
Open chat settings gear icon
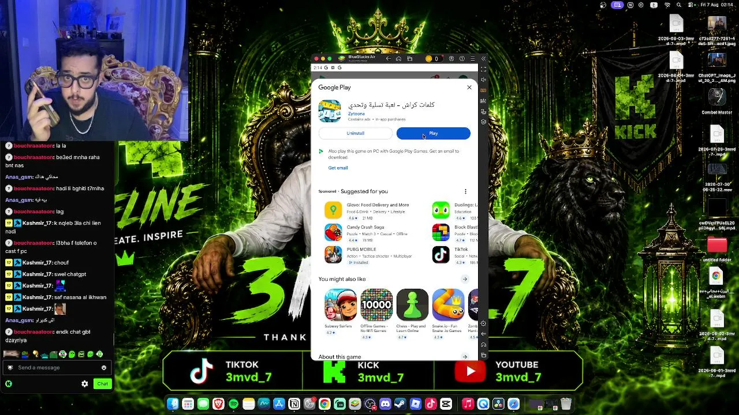pos(85,384)
